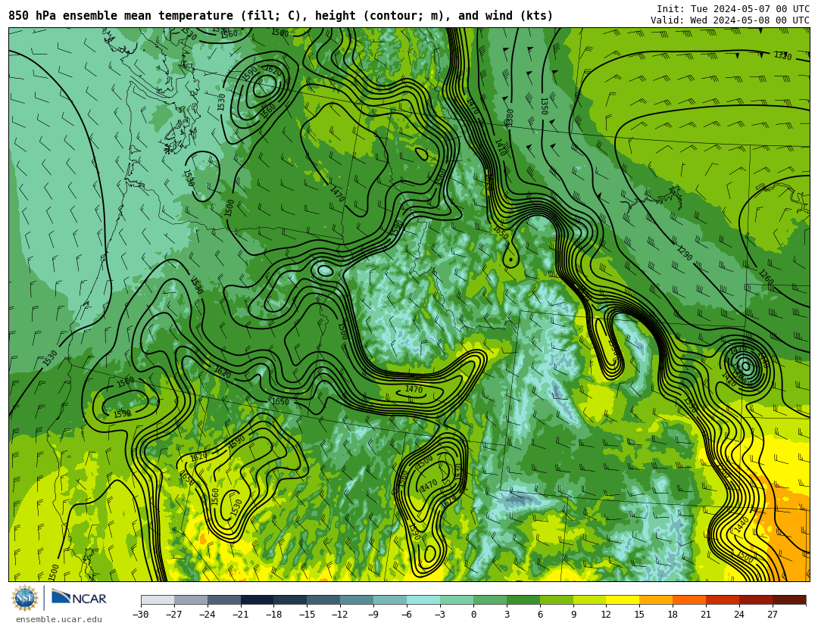The width and height of the screenshot is (818, 629).
Task: Pick the colorbar swatch between -3 and 0
Action: click(x=457, y=599)
